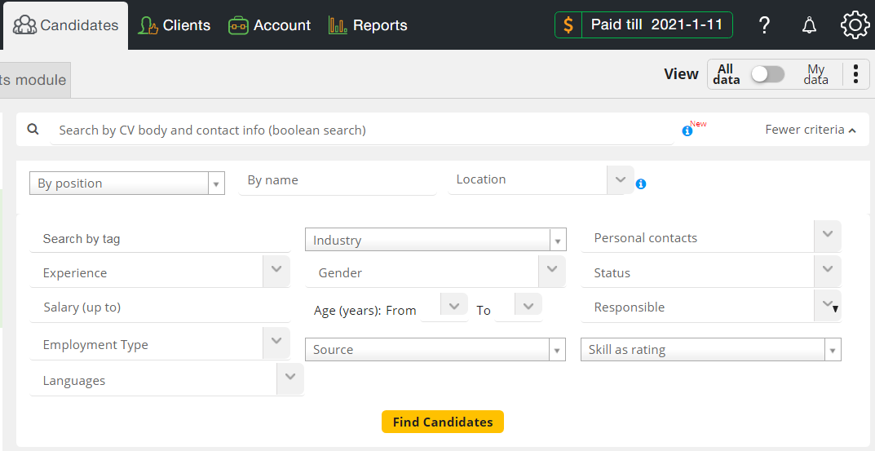
Task: Click the magnifier search icon
Action: pos(33,130)
